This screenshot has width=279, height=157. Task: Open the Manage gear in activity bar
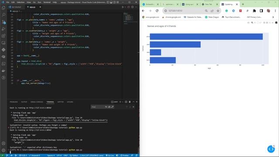click(x=3, y=150)
